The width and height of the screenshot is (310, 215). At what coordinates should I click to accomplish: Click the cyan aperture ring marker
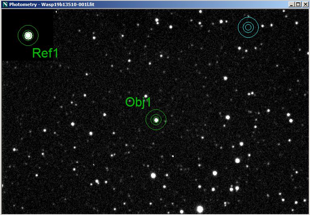point(248,27)
